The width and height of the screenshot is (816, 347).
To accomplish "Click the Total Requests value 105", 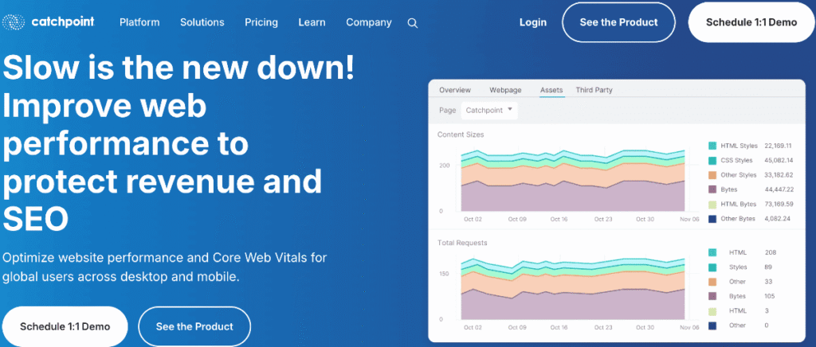I will [x=770, y=296].
